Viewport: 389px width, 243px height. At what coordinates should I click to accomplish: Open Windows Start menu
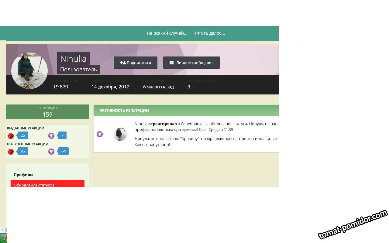click(x=4, y=238)
